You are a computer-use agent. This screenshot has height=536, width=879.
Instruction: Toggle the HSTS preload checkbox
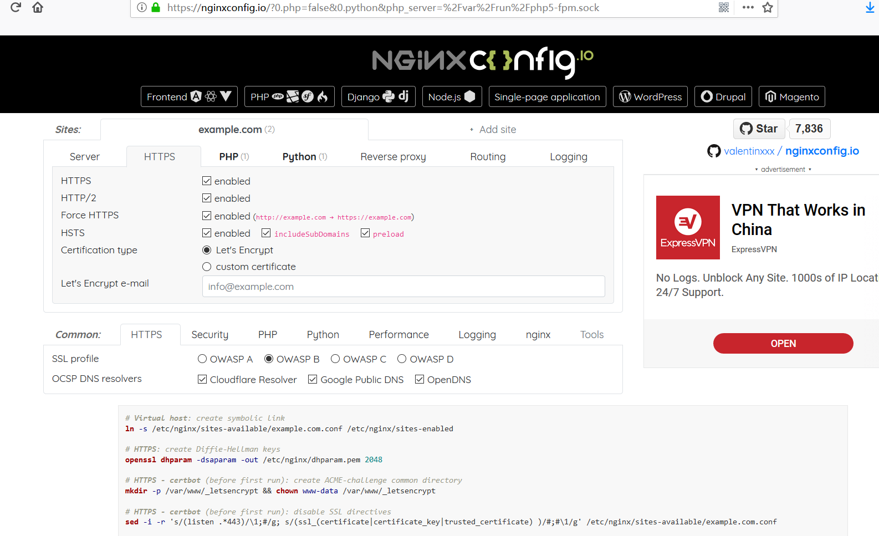click(365, 233)
